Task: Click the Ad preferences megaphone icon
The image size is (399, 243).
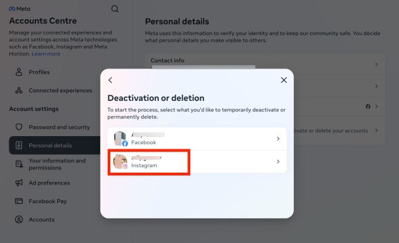Action: [x=19, y=183]
